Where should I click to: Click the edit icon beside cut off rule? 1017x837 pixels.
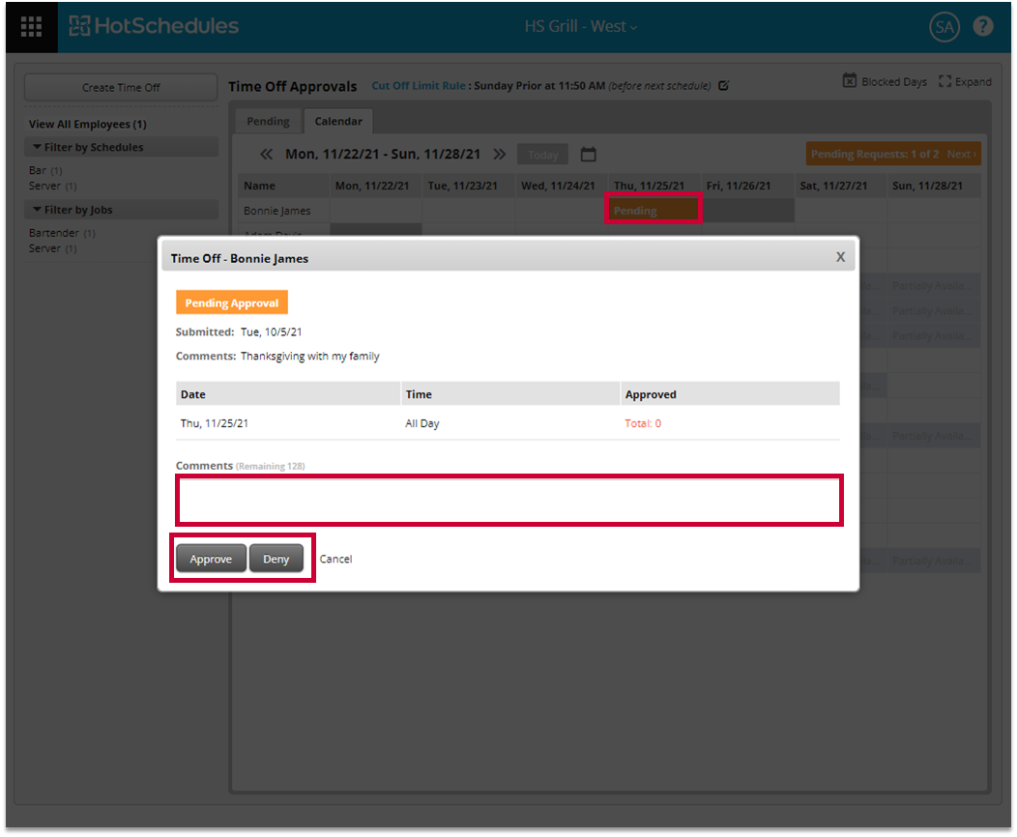[x=724, y=86]
